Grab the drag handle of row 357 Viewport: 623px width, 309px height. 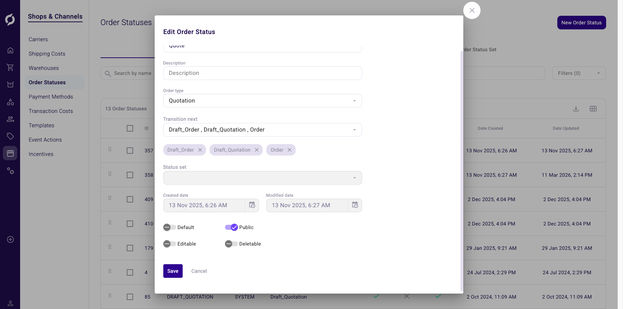(110, 149)
